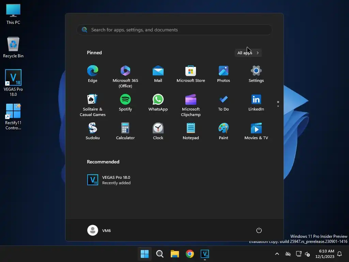The width and height of the screenshot is (349, 262).
Task: Switch to VEGAS Pro on the taskbar
Action: 205,254
